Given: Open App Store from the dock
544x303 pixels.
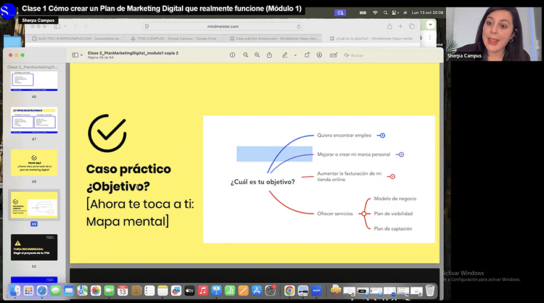Looking at the screenshot, I should point(257,291).
